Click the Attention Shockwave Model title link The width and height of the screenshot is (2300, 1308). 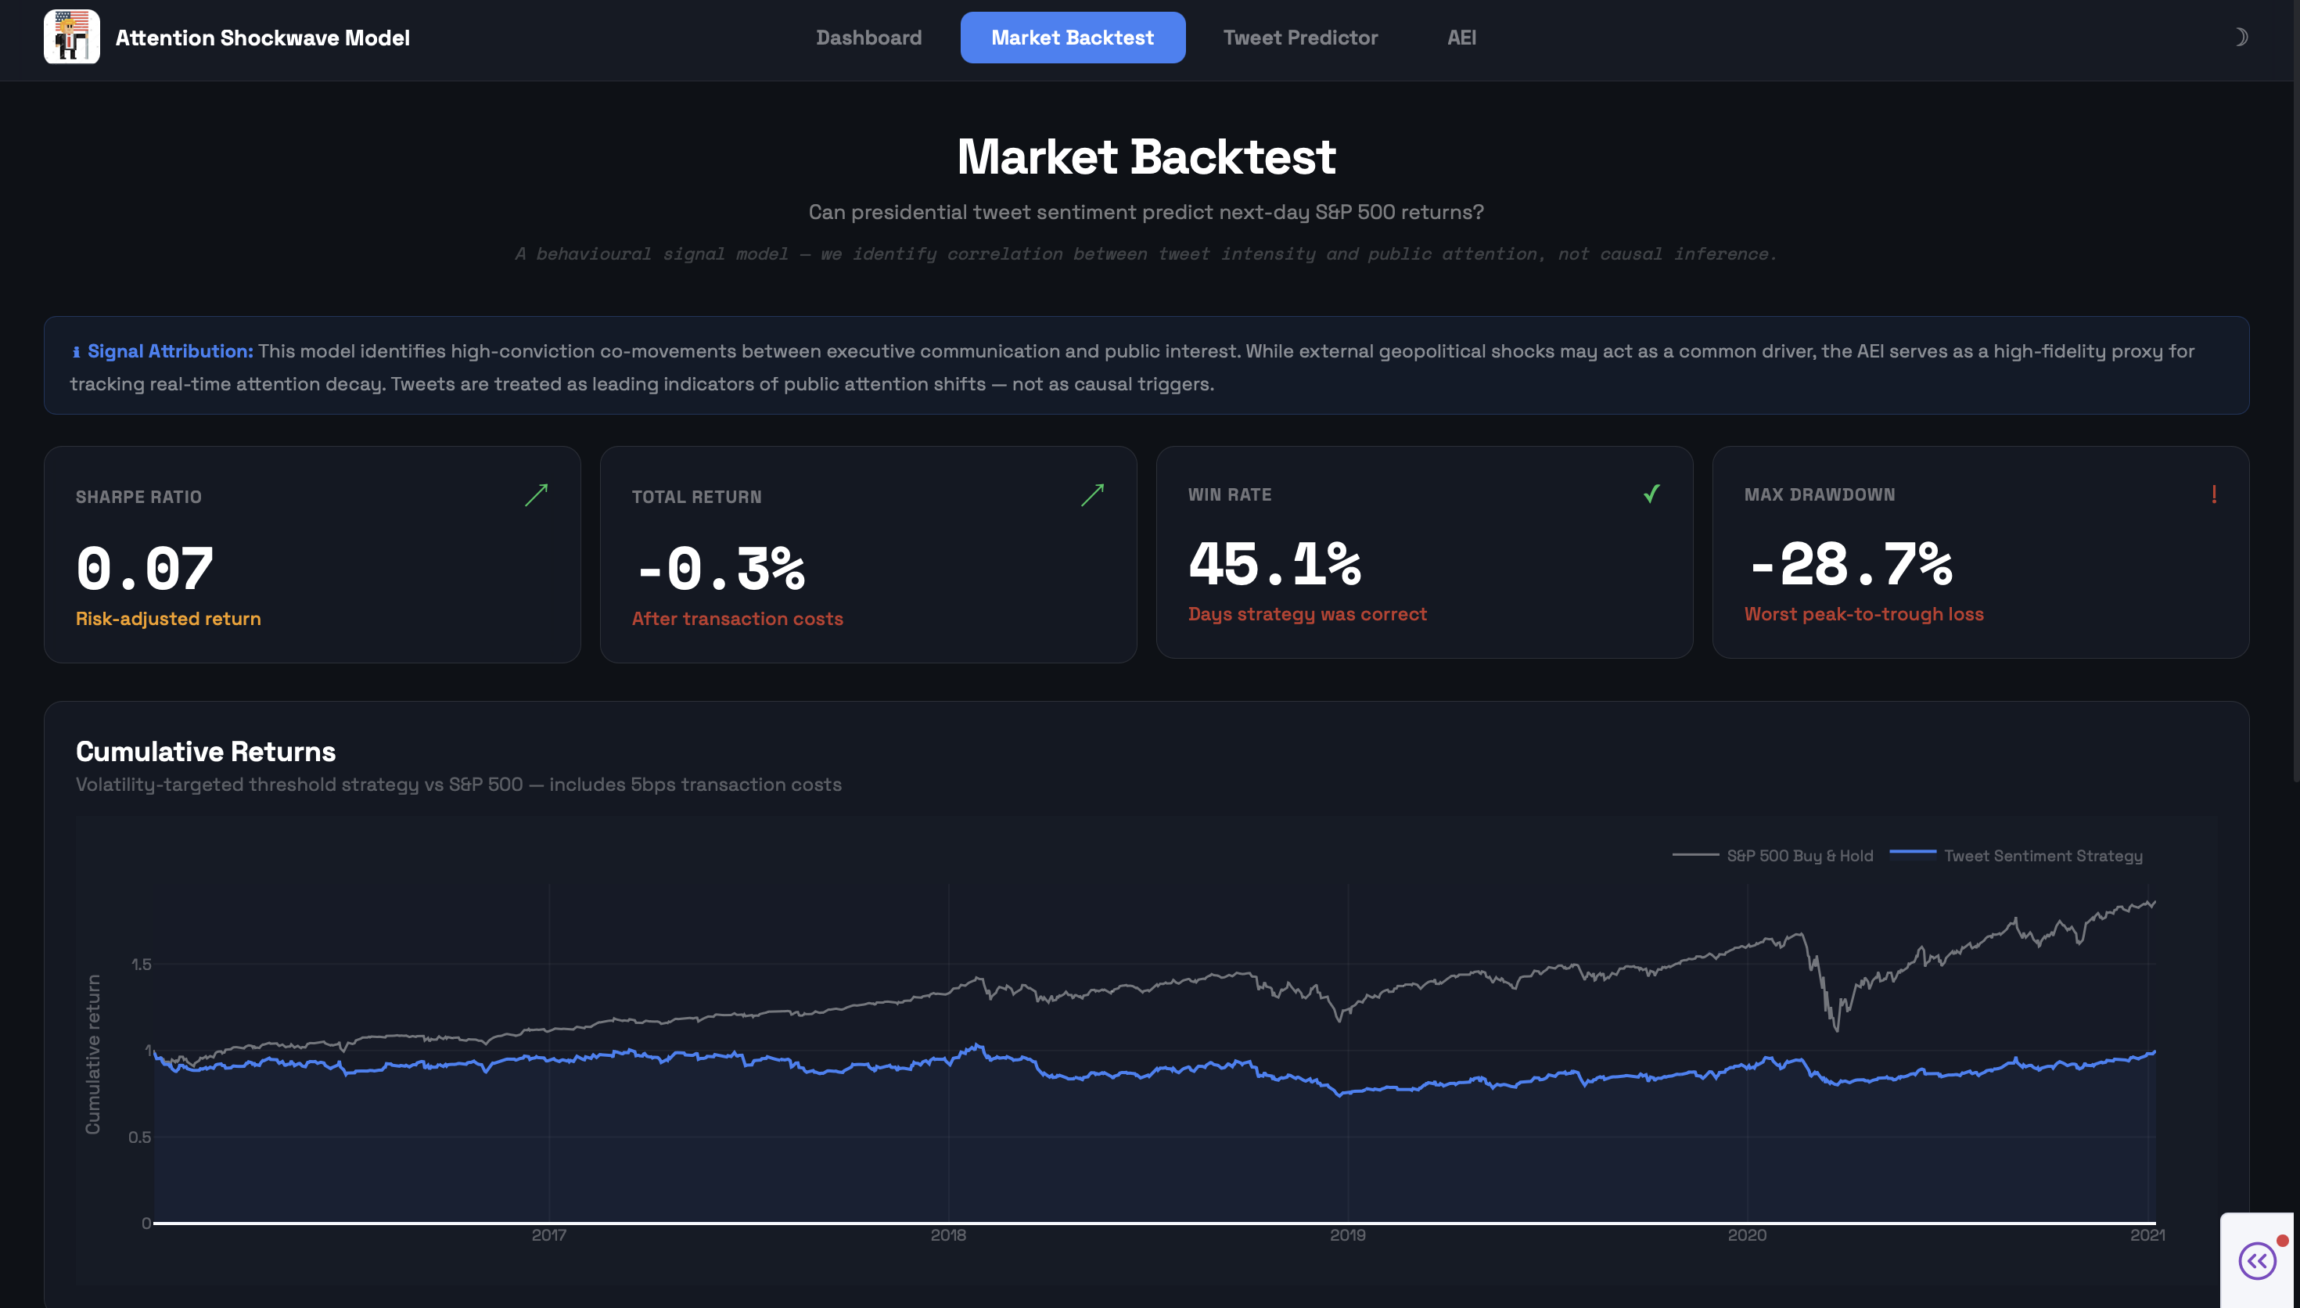point(262,38)
